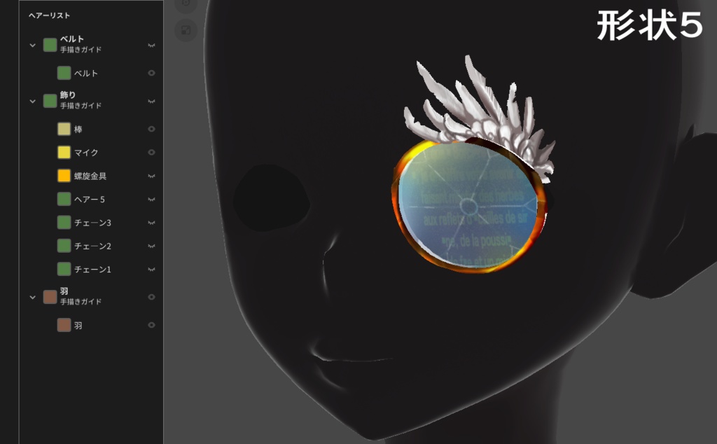Click the green swatch of ベルト group
Image resolution: width=717 pixels, height=444 pixels.
50,45
